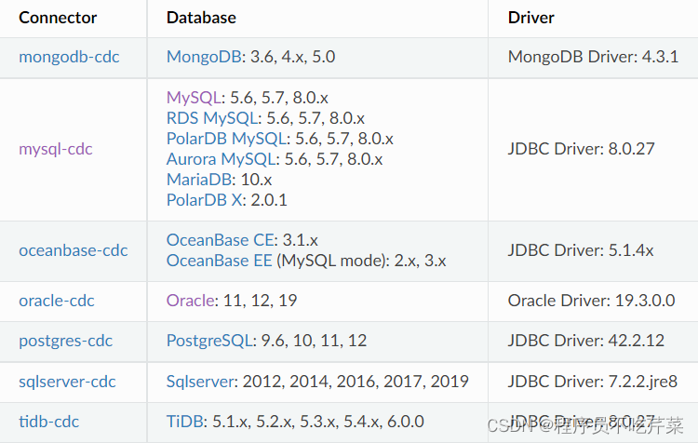
Task: Select the Database column header
Action: click(x=201, y=18)
